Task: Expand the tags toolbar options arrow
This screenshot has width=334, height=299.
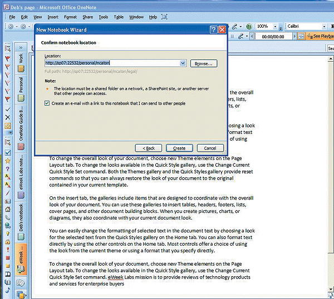Action: (10, 132)
